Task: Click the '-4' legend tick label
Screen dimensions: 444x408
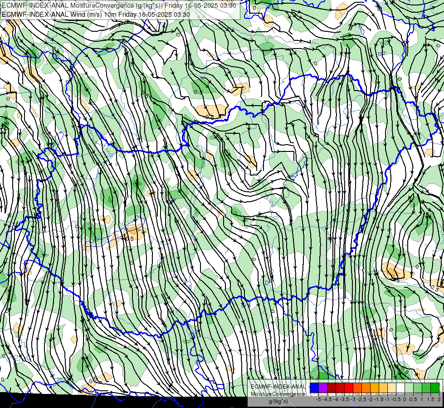Action: (x=336, y=399)
